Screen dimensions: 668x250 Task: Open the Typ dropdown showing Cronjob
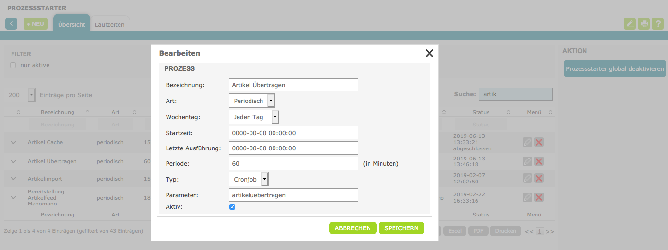(x=249, y=180)
